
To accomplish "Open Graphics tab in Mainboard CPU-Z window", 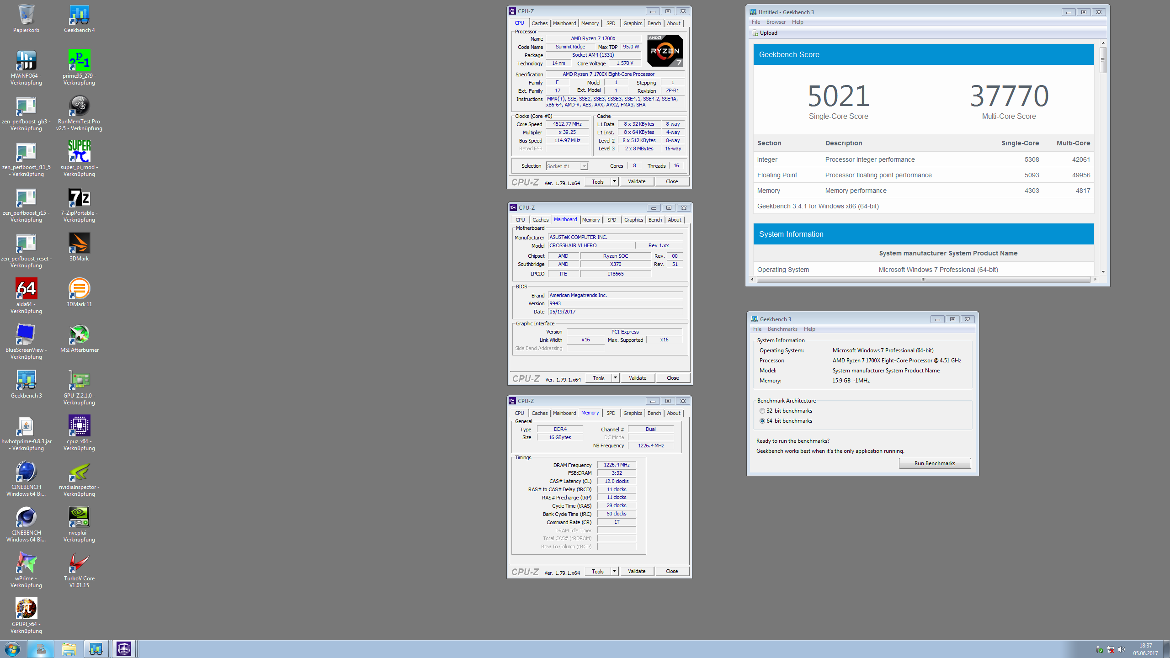I will 633,220.
